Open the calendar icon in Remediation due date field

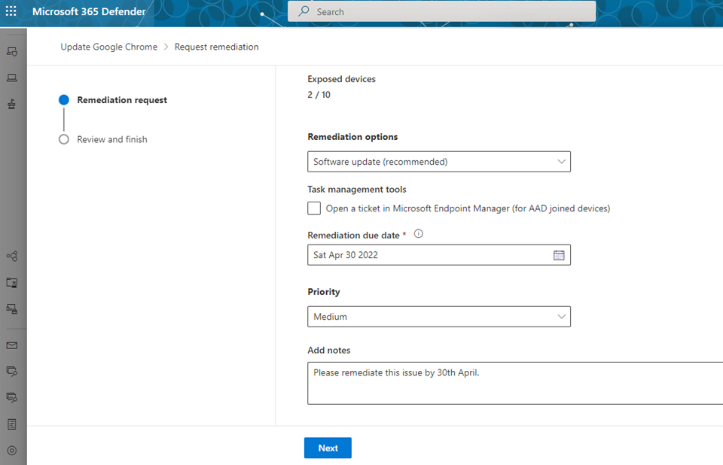(x=559, y=255)
